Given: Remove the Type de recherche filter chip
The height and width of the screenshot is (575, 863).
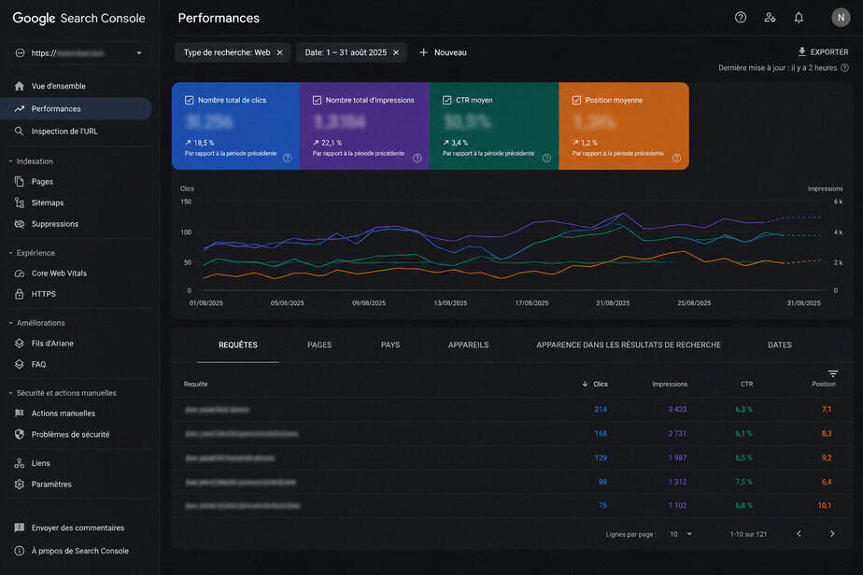Looking at the screenshot, I should click(279, 52).
